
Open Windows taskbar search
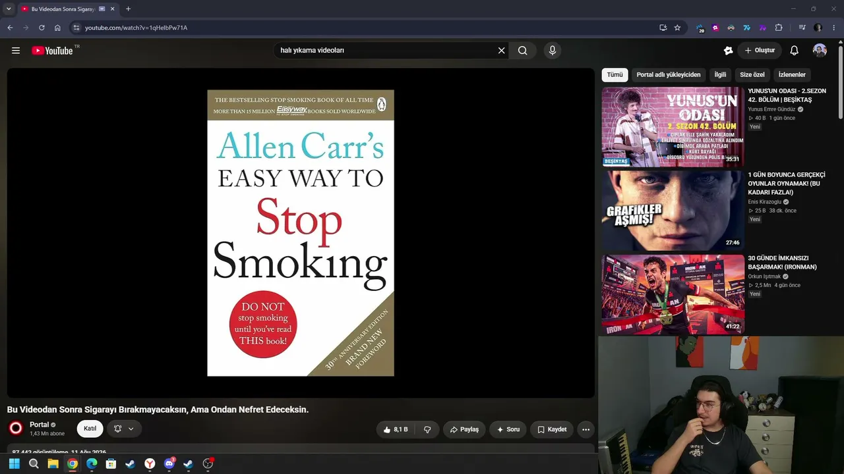[x=34, y=464]
